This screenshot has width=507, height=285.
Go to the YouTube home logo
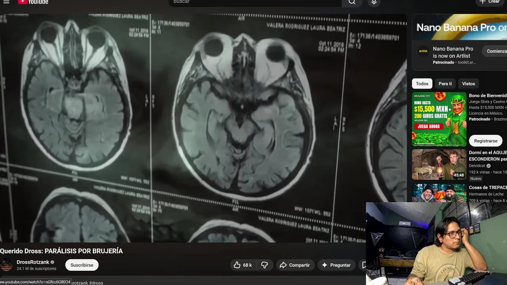[x=33, y=2]
